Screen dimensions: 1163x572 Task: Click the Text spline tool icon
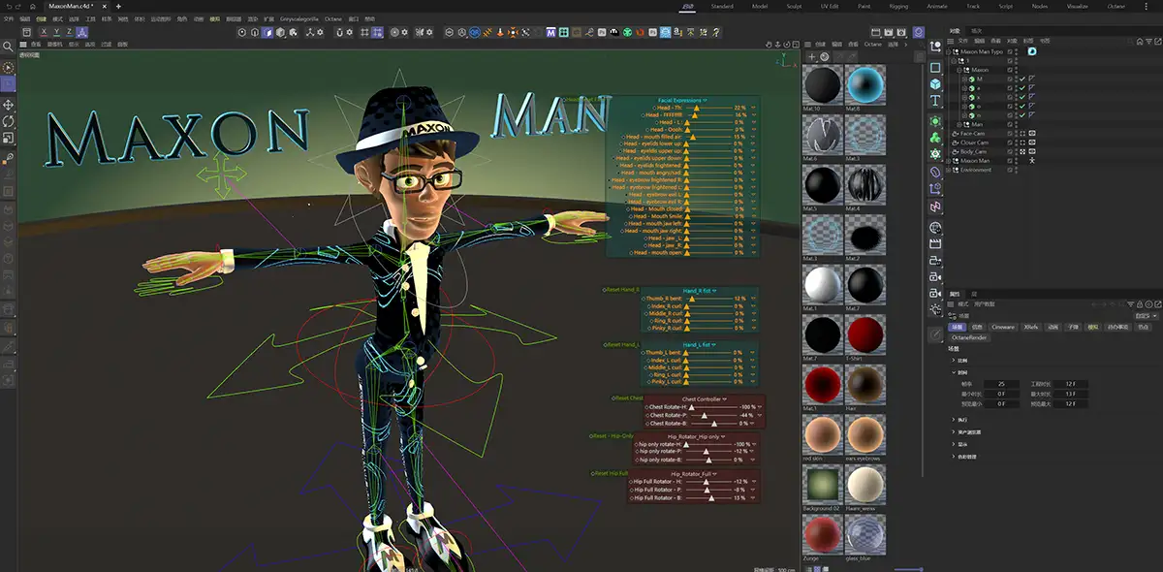(x=935, y=100)
